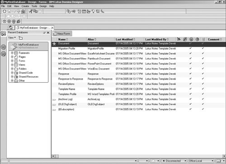Click the home tab icon
The width and height of the screenshot is (226, 164).
pos(11,28)
